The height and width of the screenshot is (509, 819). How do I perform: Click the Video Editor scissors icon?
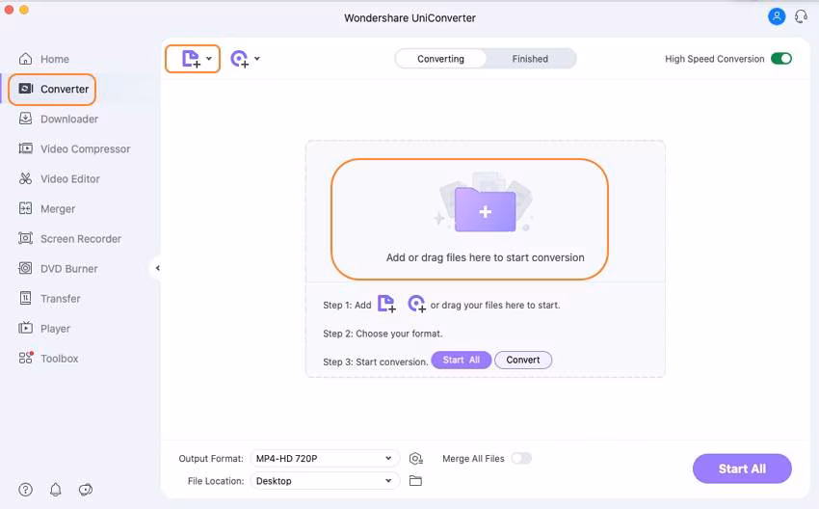pyautogui.click(x=25, y=178)
